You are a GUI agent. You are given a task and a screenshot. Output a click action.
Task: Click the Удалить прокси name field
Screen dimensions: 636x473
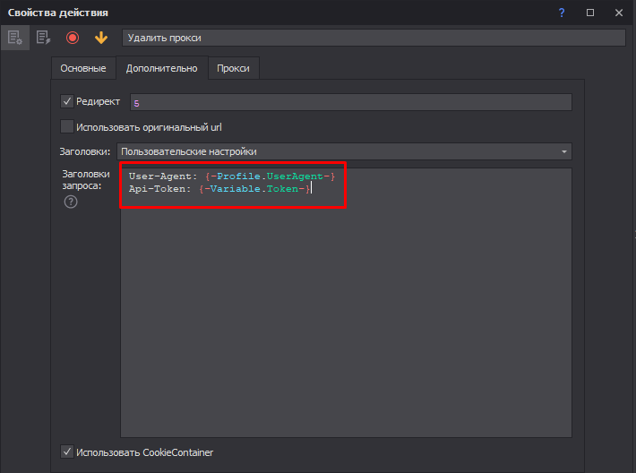373,38
